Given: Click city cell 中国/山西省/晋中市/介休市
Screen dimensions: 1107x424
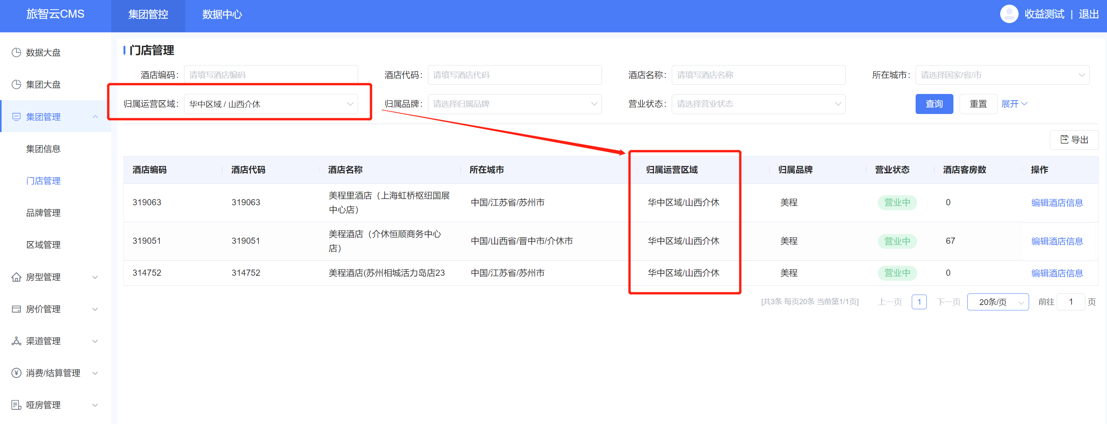Looking at the screenshot, I should pyautogui.click(x=522, y=241).
